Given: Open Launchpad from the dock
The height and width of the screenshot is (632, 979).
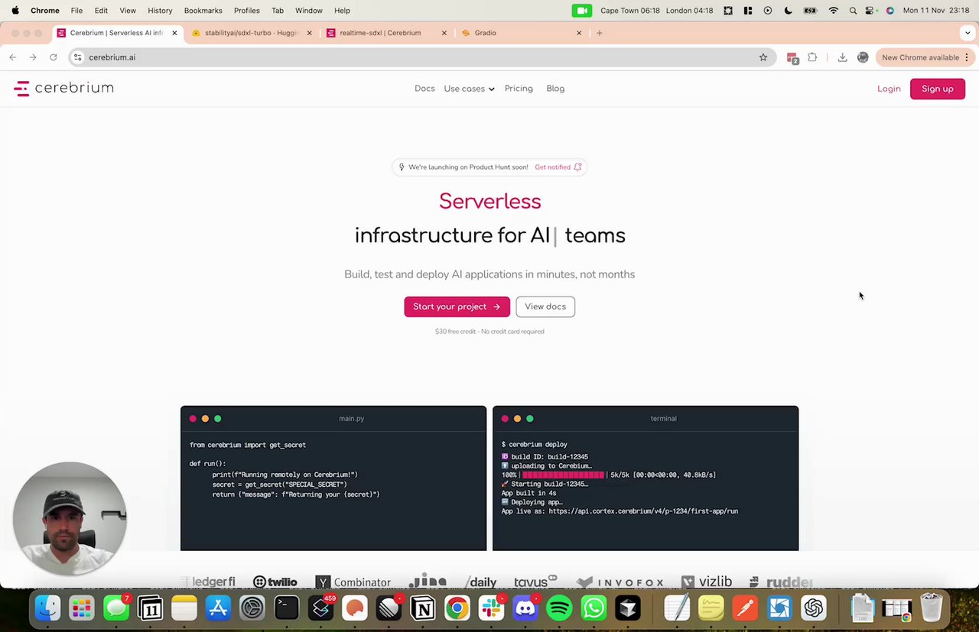Looking at the screenshot, I should 82,608.
